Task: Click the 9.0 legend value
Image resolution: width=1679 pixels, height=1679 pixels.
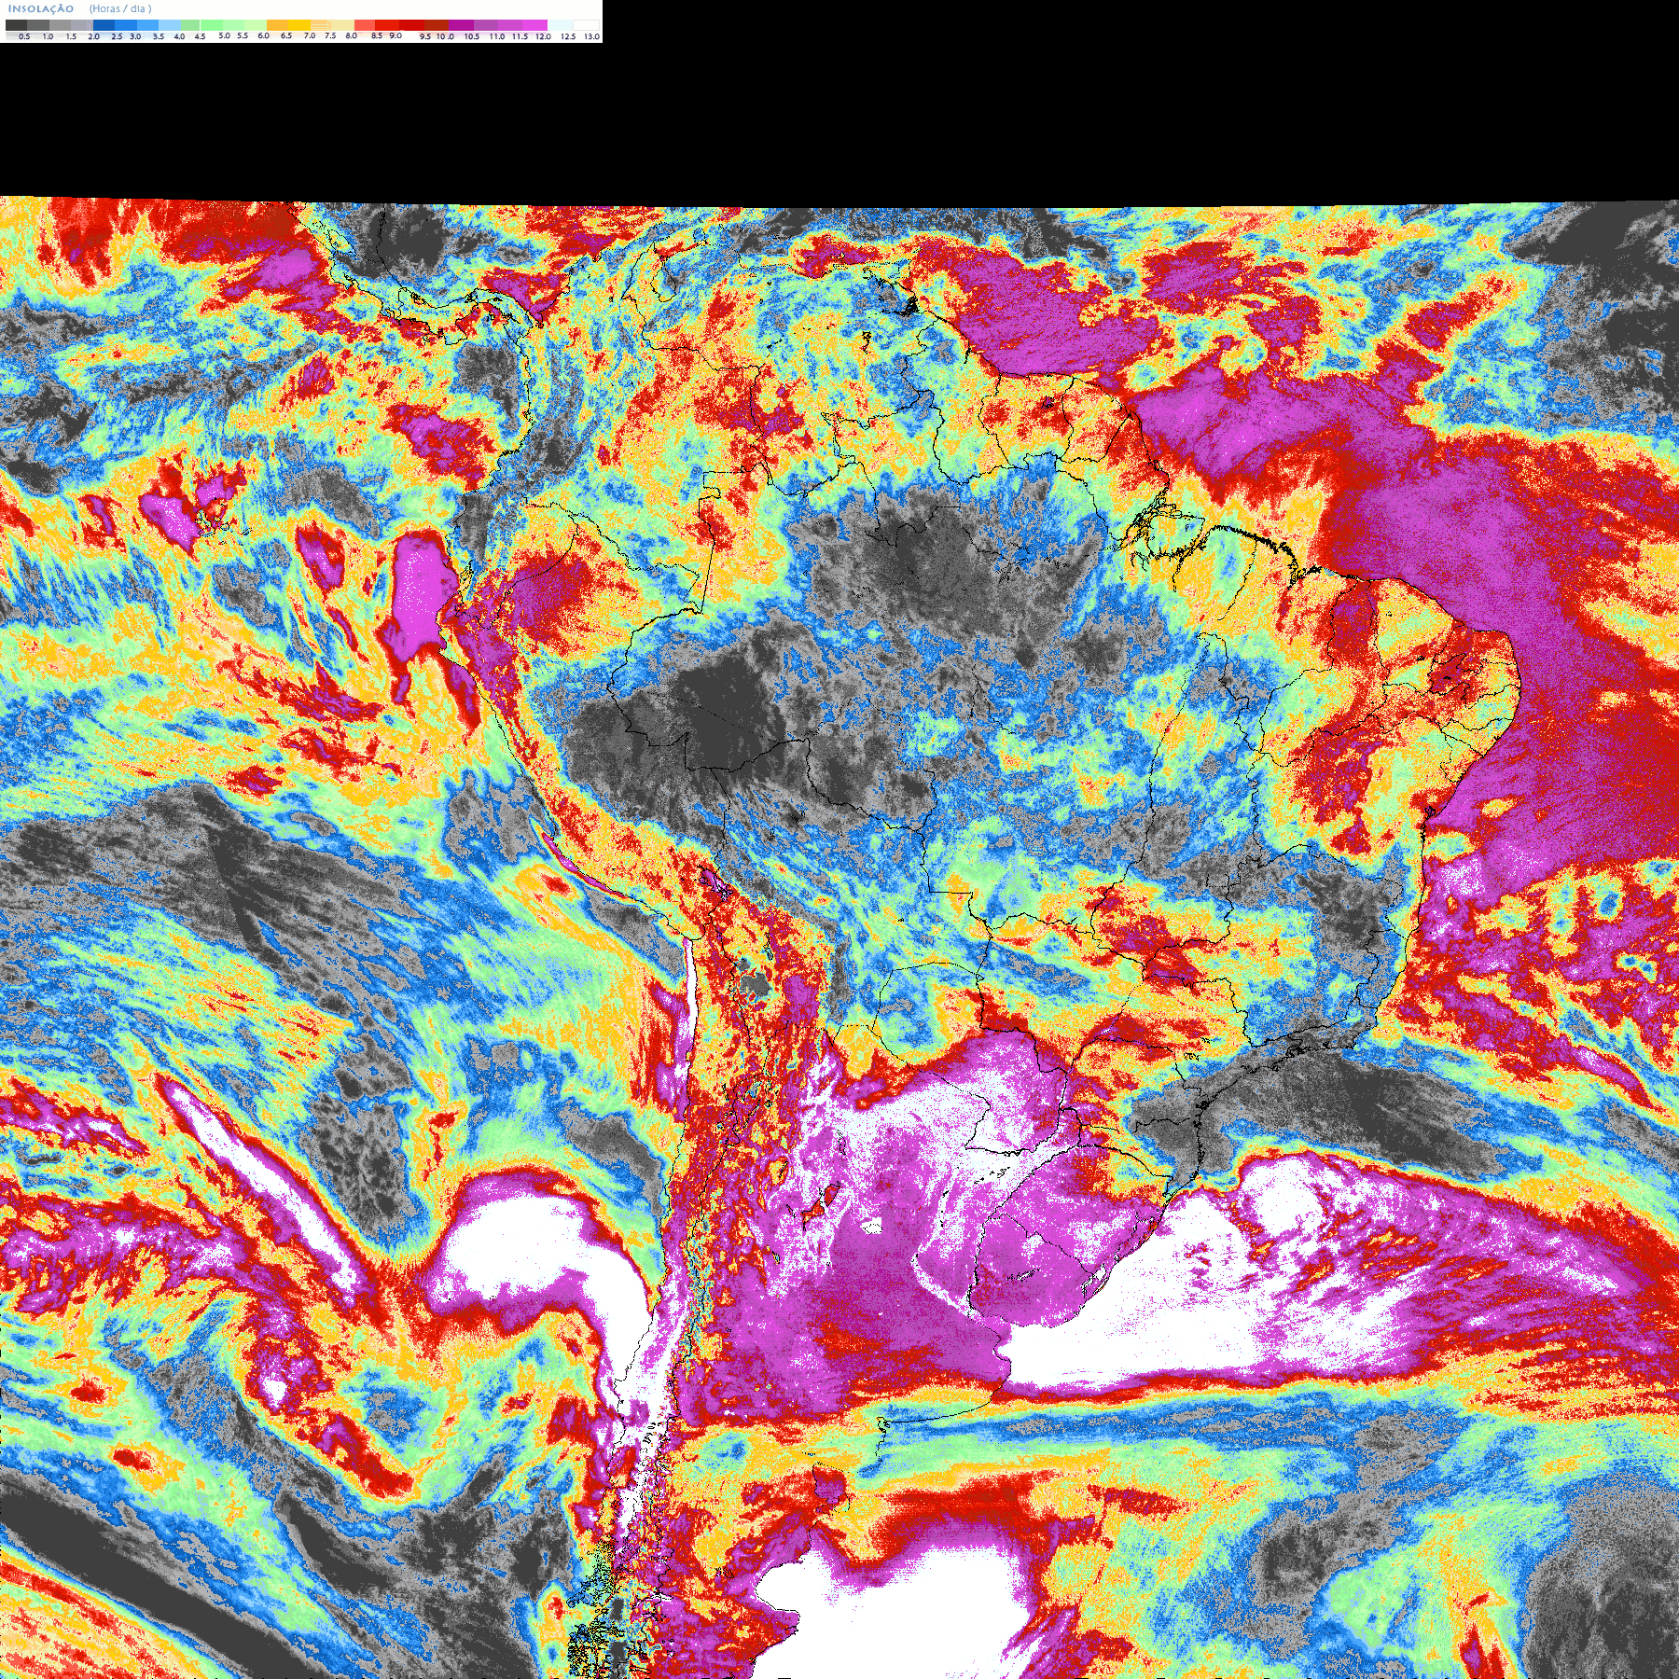Action: (395, 35)
